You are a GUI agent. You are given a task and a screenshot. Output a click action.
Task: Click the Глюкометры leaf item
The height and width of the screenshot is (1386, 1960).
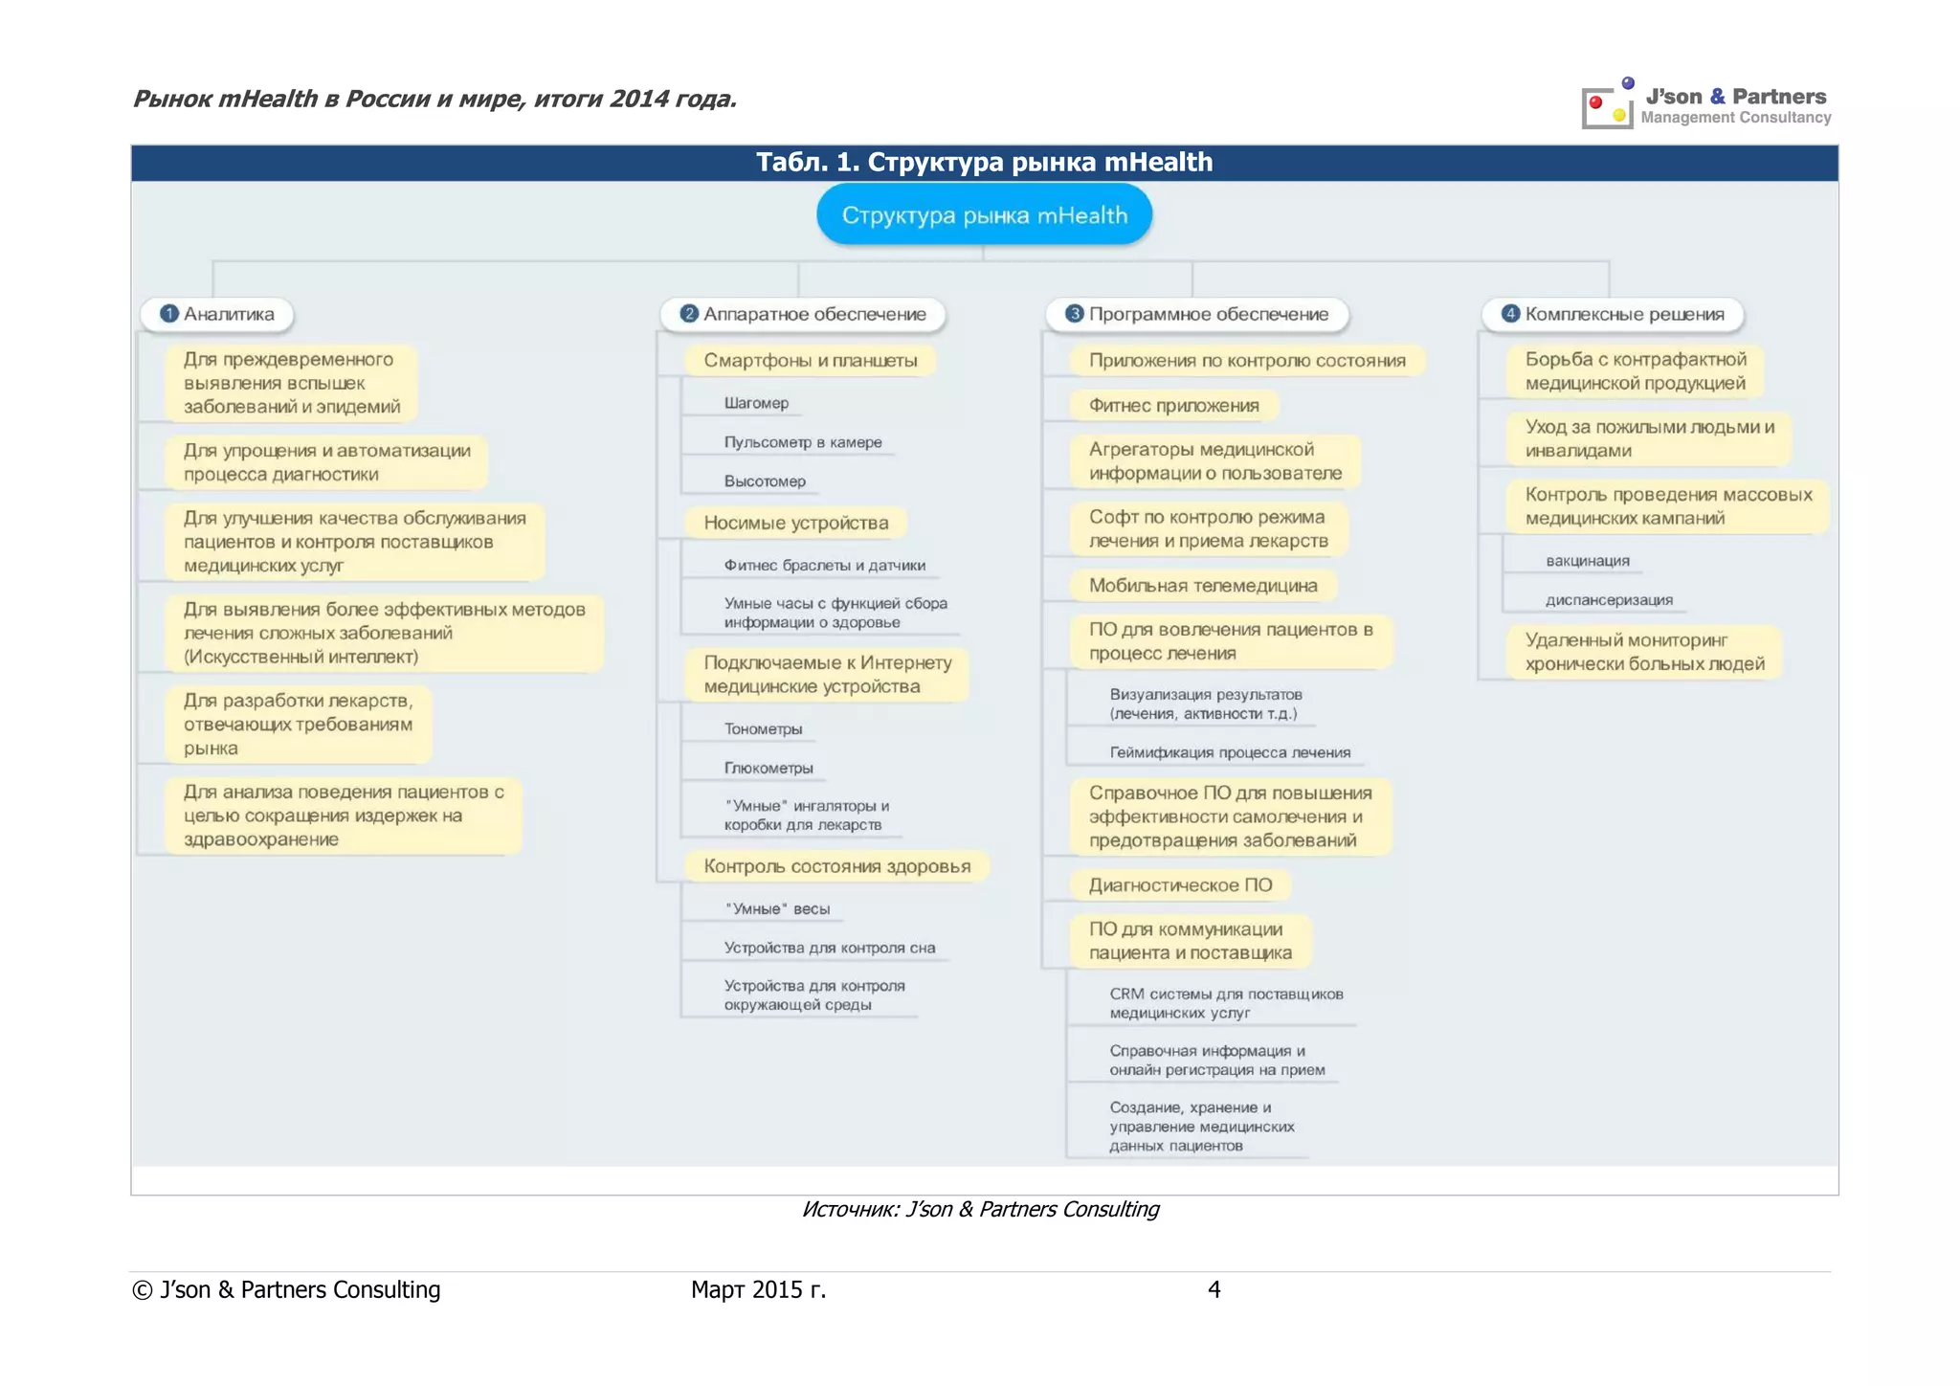(768, 769)
